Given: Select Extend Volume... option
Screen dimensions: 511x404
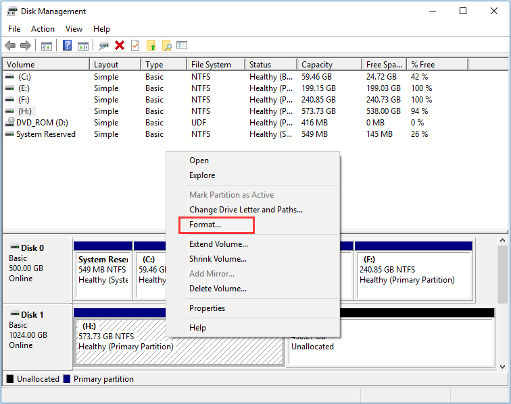Looking at the screenshot, I should 253,244.
